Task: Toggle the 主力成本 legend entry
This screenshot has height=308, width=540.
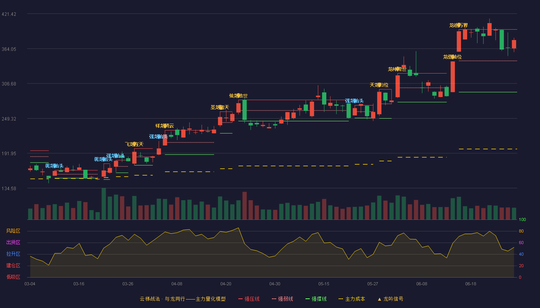Action: click(x=352, y=299)
